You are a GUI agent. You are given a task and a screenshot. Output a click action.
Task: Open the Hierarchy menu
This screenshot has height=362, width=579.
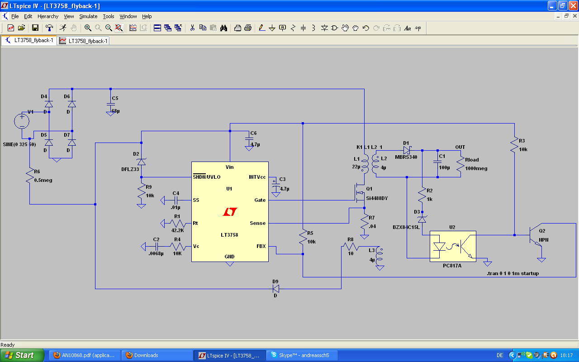pyautogui.click(x=48, y=16)
